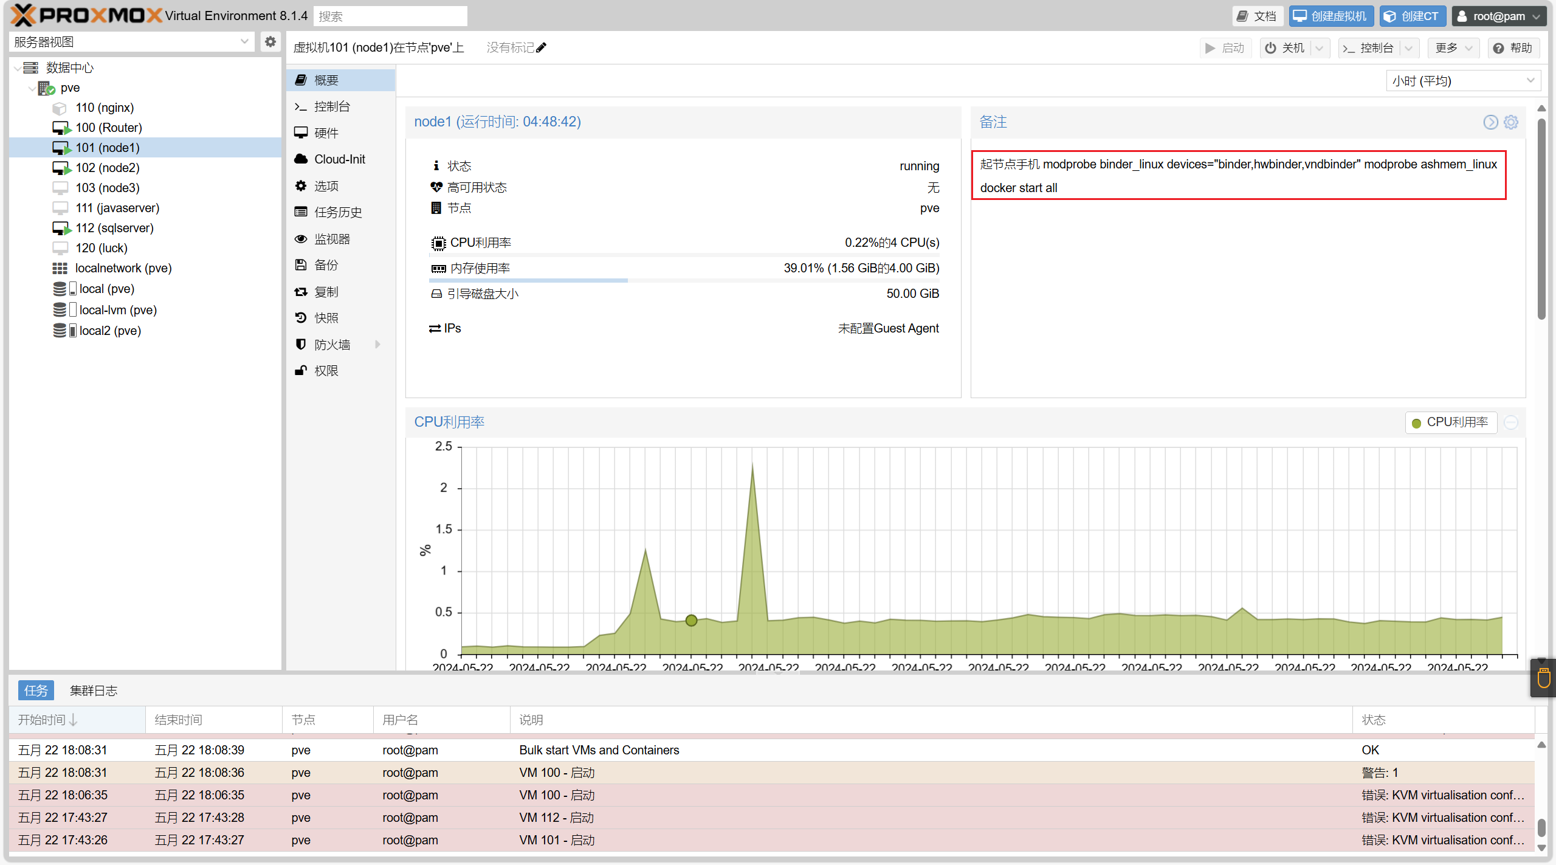Click the CPU chart undo zoom icon

[x=1511, y=422]
